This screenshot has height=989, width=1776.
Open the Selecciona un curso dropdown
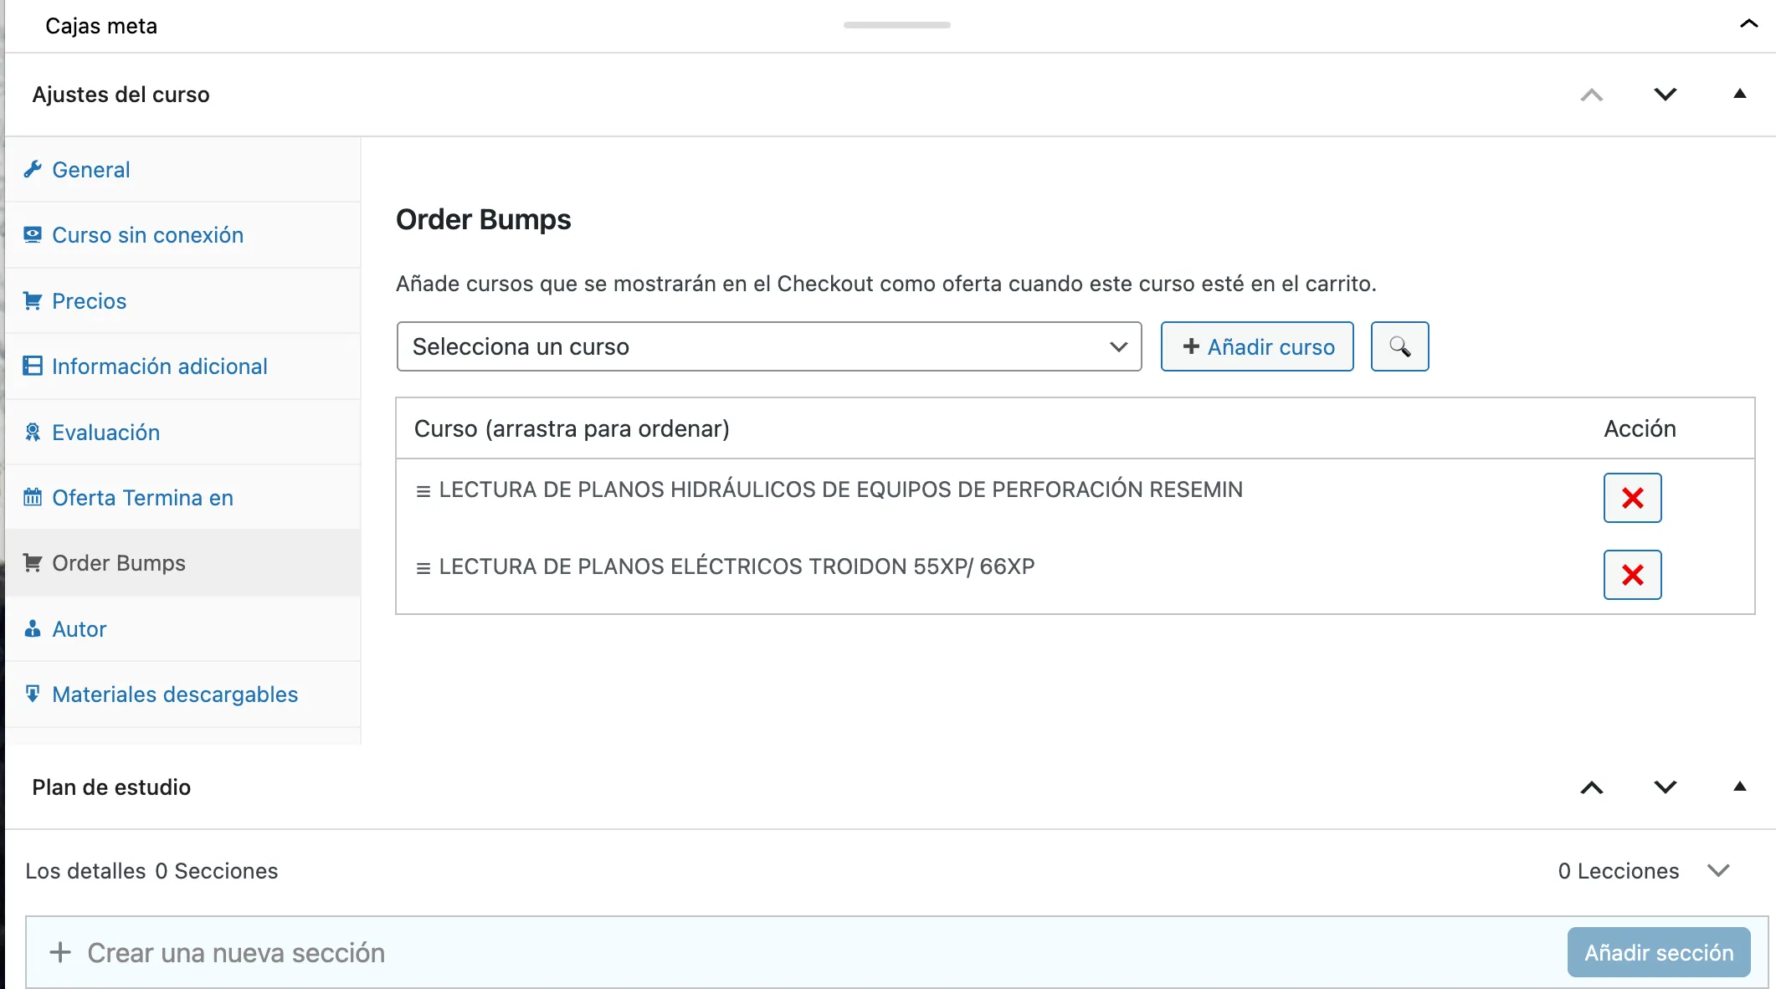click(x=768, y=346)
